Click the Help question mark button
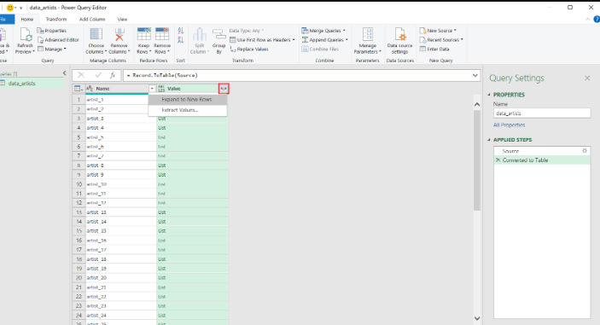The width and height of the screenshot is (600, 325). (597, 19)
